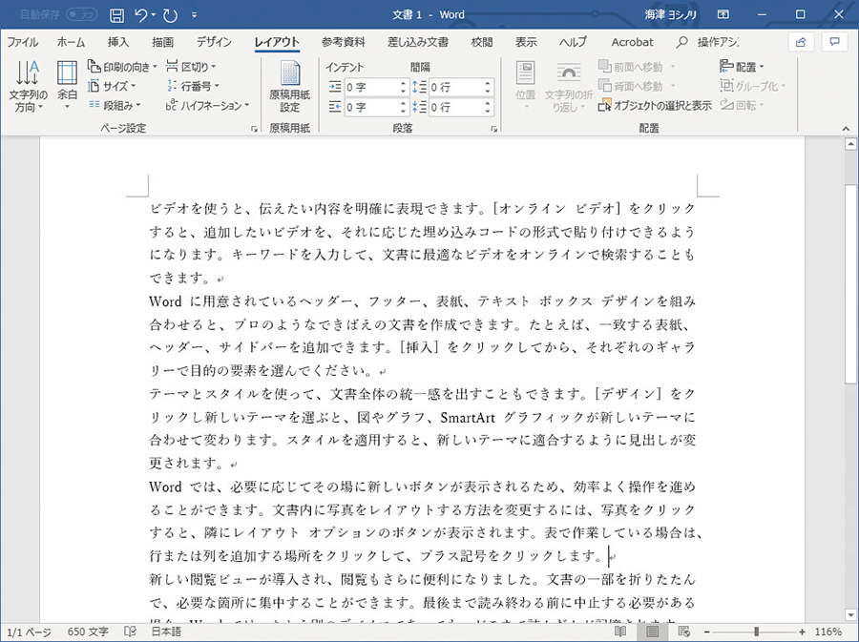Click the zoom slider in status bar
859x642 pixels.
757,632
